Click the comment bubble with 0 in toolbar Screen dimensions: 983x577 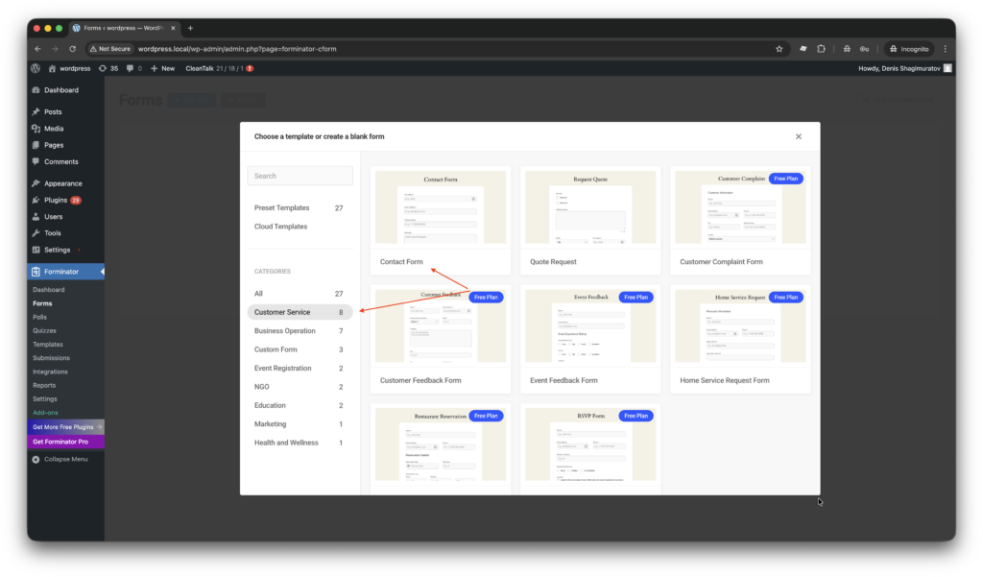coord(131,68)
